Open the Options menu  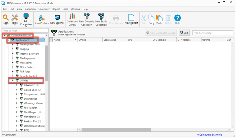tap(75, 9)
